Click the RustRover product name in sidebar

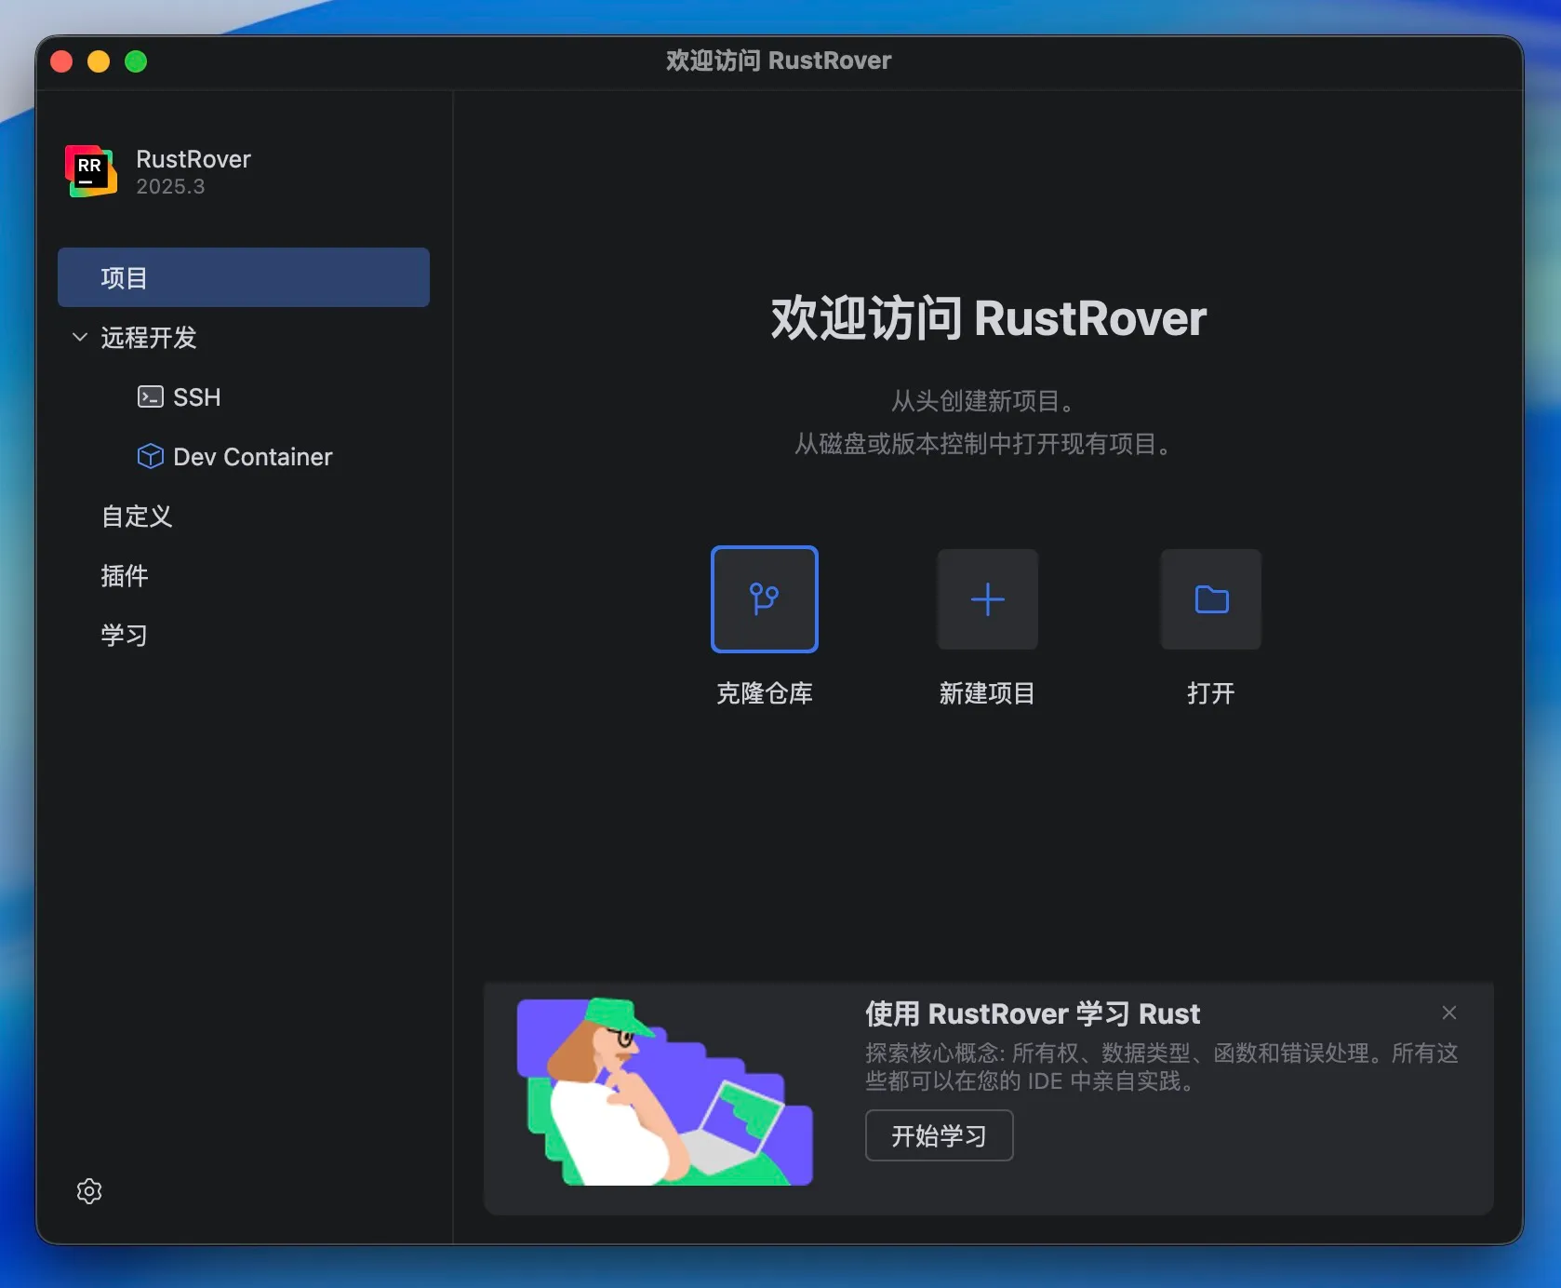[x=193, y=159]
